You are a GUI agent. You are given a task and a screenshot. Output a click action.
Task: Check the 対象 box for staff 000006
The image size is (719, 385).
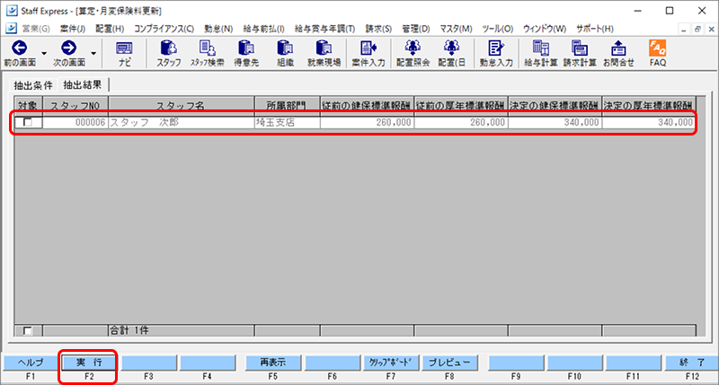point(28,122)
